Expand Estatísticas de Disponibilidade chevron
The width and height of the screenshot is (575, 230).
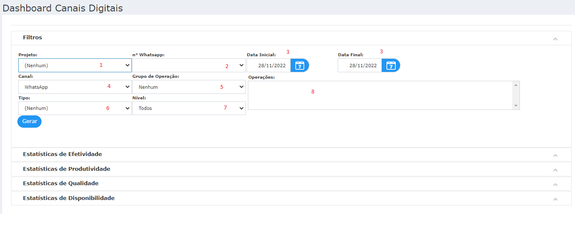click(555, 199)
